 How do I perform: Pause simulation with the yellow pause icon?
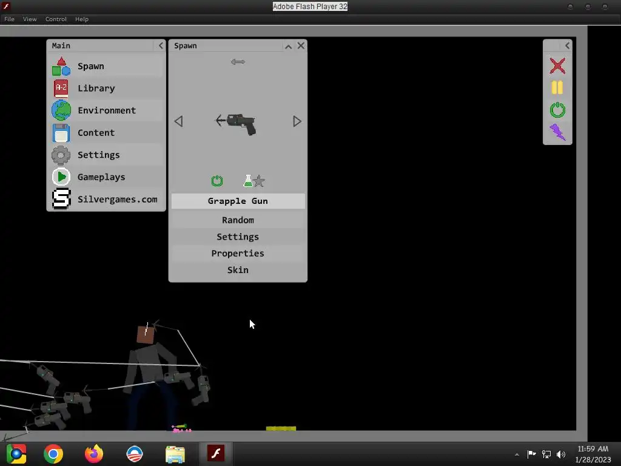tap(557, 87)
